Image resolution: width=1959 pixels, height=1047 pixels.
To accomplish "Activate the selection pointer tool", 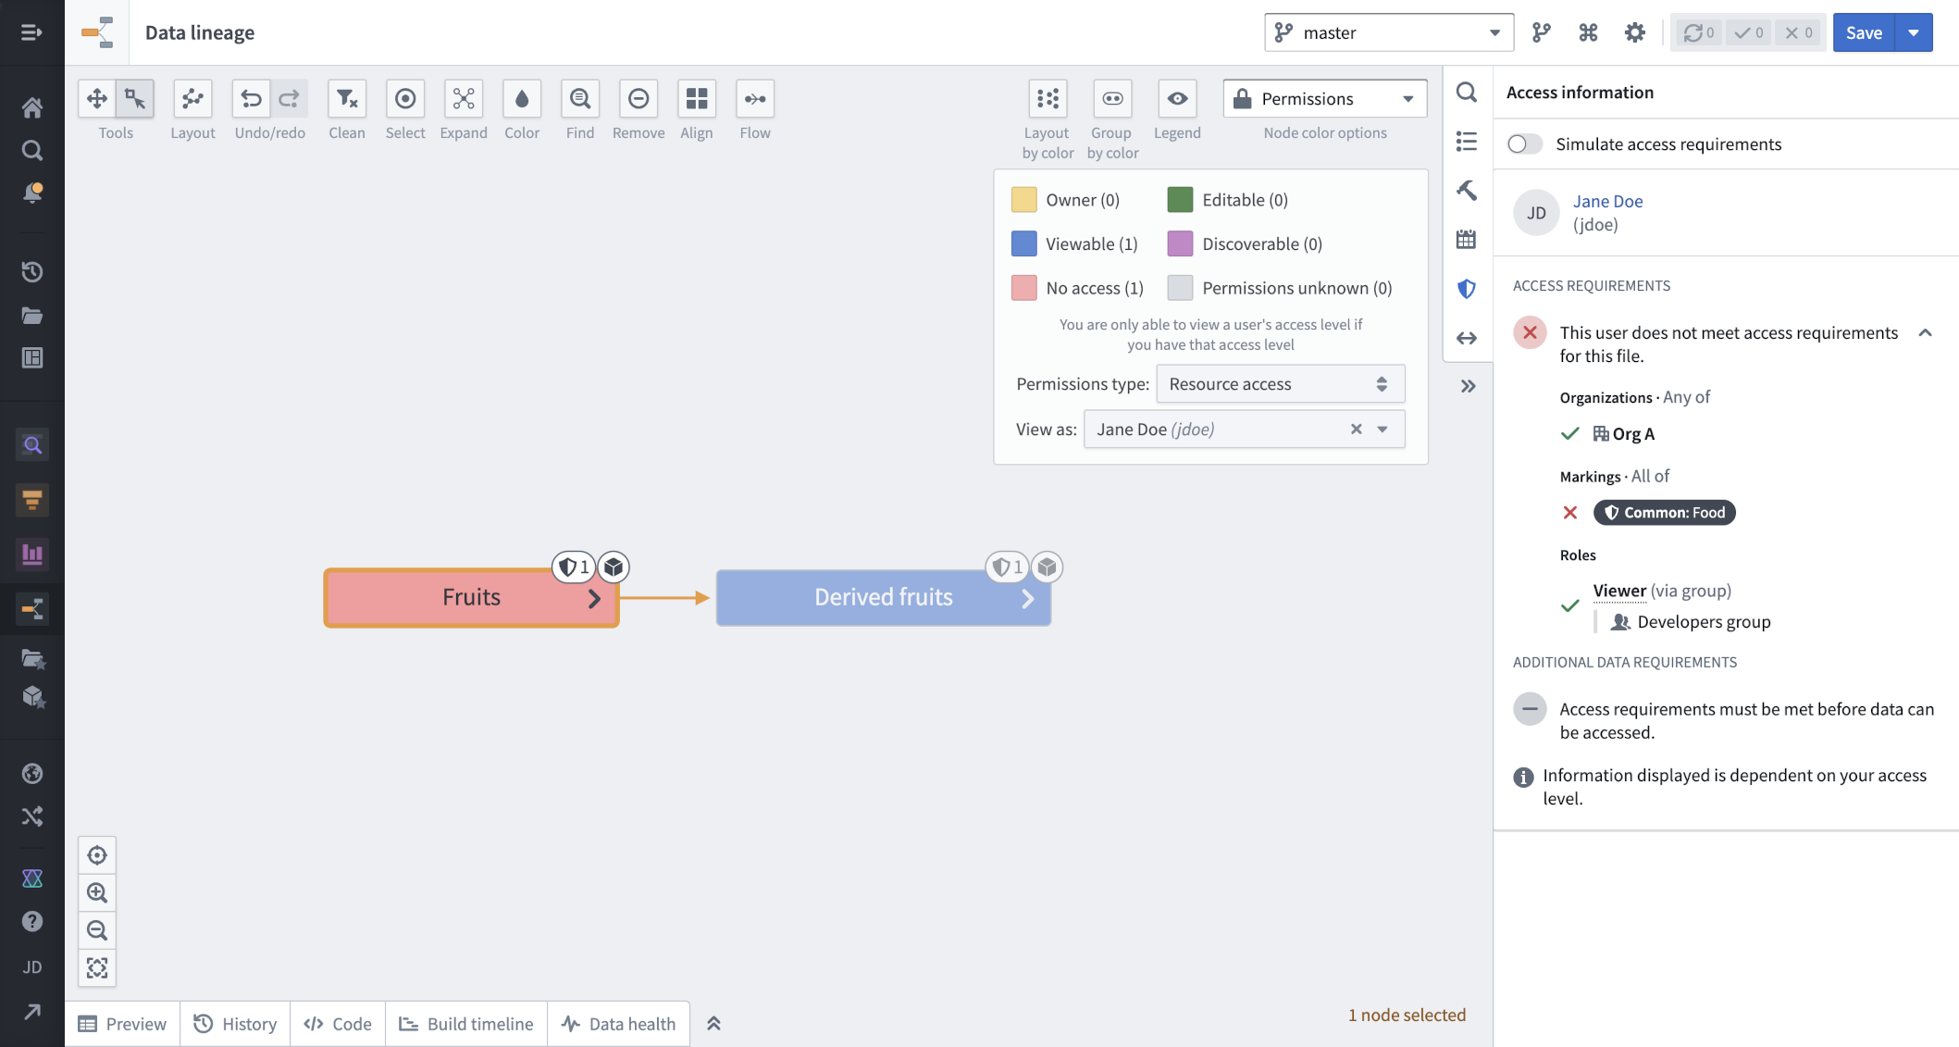I will pyautogui.click(x=135, y=99).
